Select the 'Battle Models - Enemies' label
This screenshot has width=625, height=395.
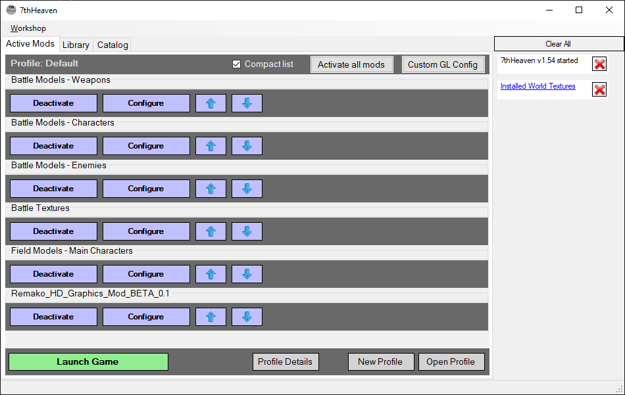[59, 165]
